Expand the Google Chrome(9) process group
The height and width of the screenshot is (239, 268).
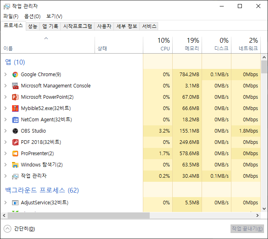[6, 75]
